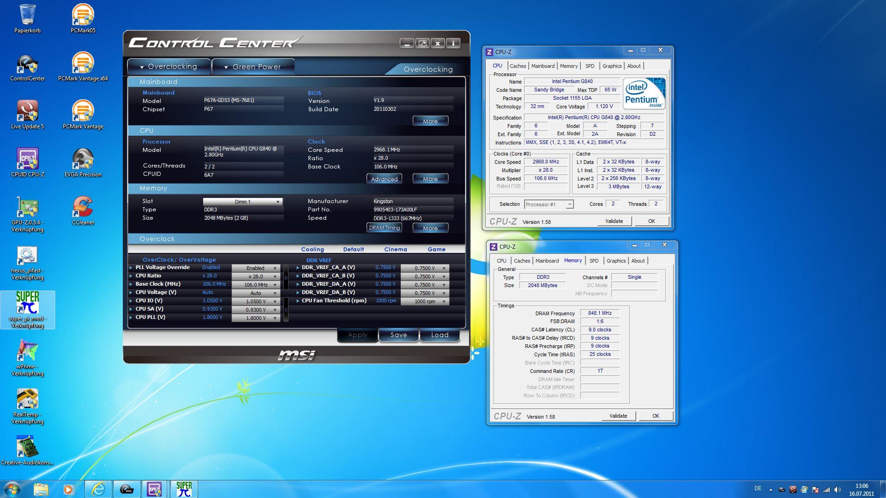Select Game overclock profile
This screenshot has width=886, height=498.
tap(436, 249)
